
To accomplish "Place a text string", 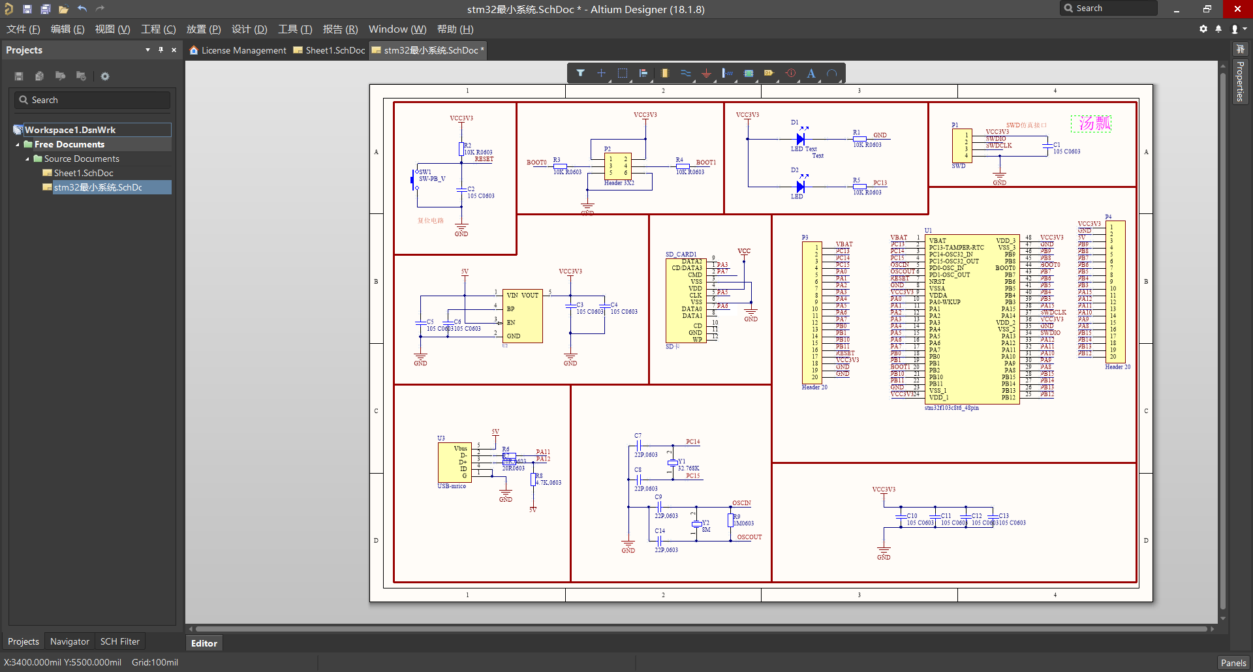I will 811,73.
